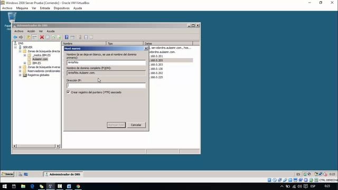
Task: Click the Datos column header
Action: [168, 43]
